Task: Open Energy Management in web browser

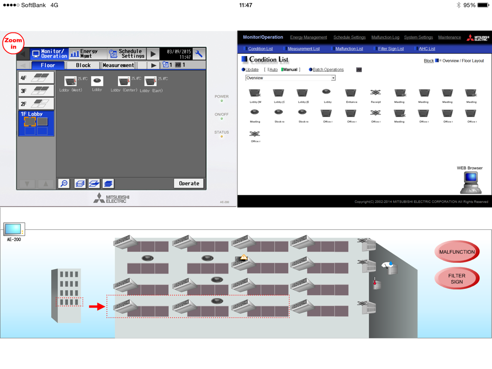Action: (x=308, y=37)
